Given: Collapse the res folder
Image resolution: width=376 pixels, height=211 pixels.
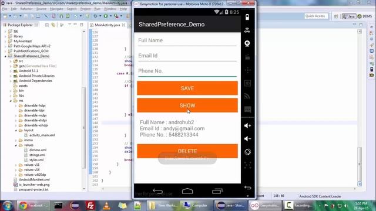Looking at the screenshot, I should point(11,101).
